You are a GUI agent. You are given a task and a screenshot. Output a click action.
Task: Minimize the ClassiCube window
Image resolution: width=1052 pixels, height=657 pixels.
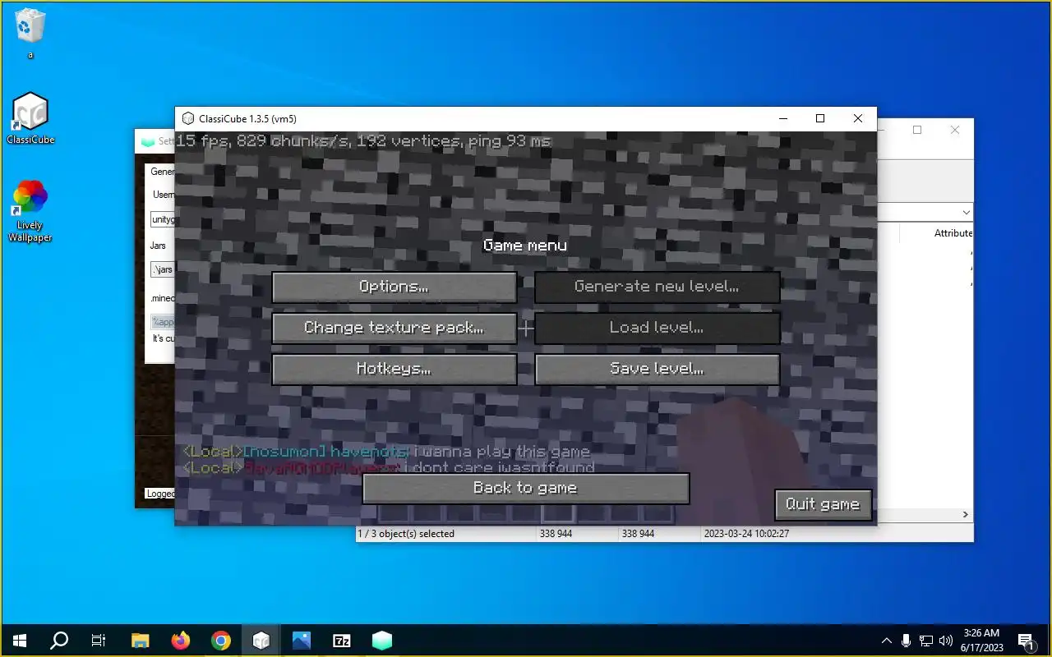(x=782, y=119)
